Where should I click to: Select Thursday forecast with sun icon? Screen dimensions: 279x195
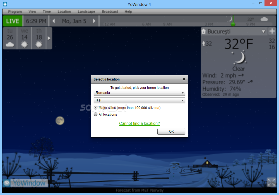39,38
